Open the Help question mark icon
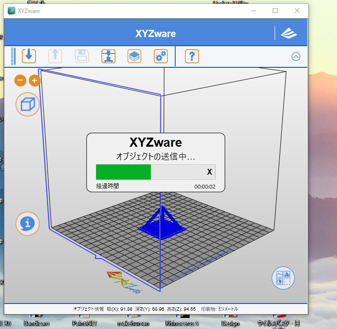Viewport: 337px width, 329px height. coord(192,56)
